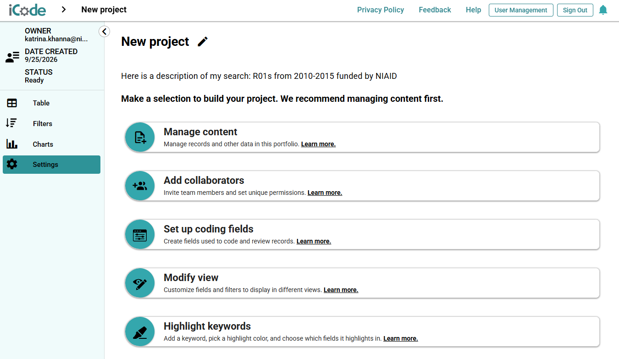Open the Help link
619x359 pixels.
(x=474, y=10)
